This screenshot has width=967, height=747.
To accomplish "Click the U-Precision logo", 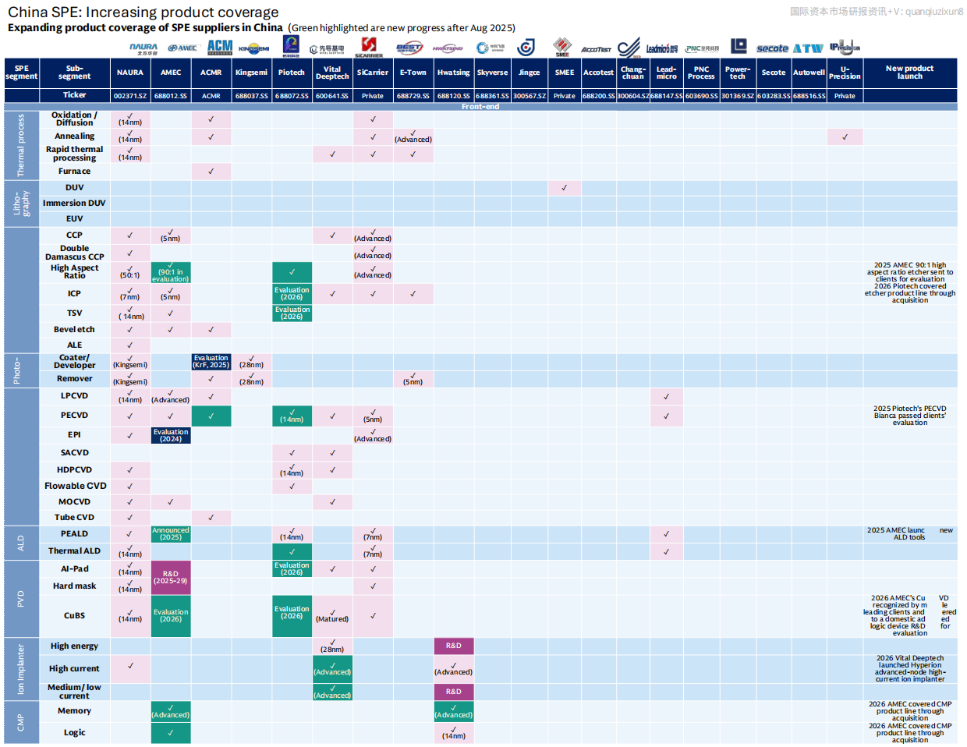I will click(x=845, y=47).
